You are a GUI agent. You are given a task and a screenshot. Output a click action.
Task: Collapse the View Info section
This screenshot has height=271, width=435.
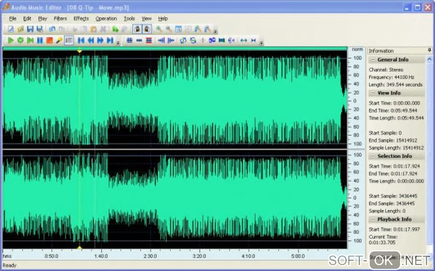click(x=373, y=93)
